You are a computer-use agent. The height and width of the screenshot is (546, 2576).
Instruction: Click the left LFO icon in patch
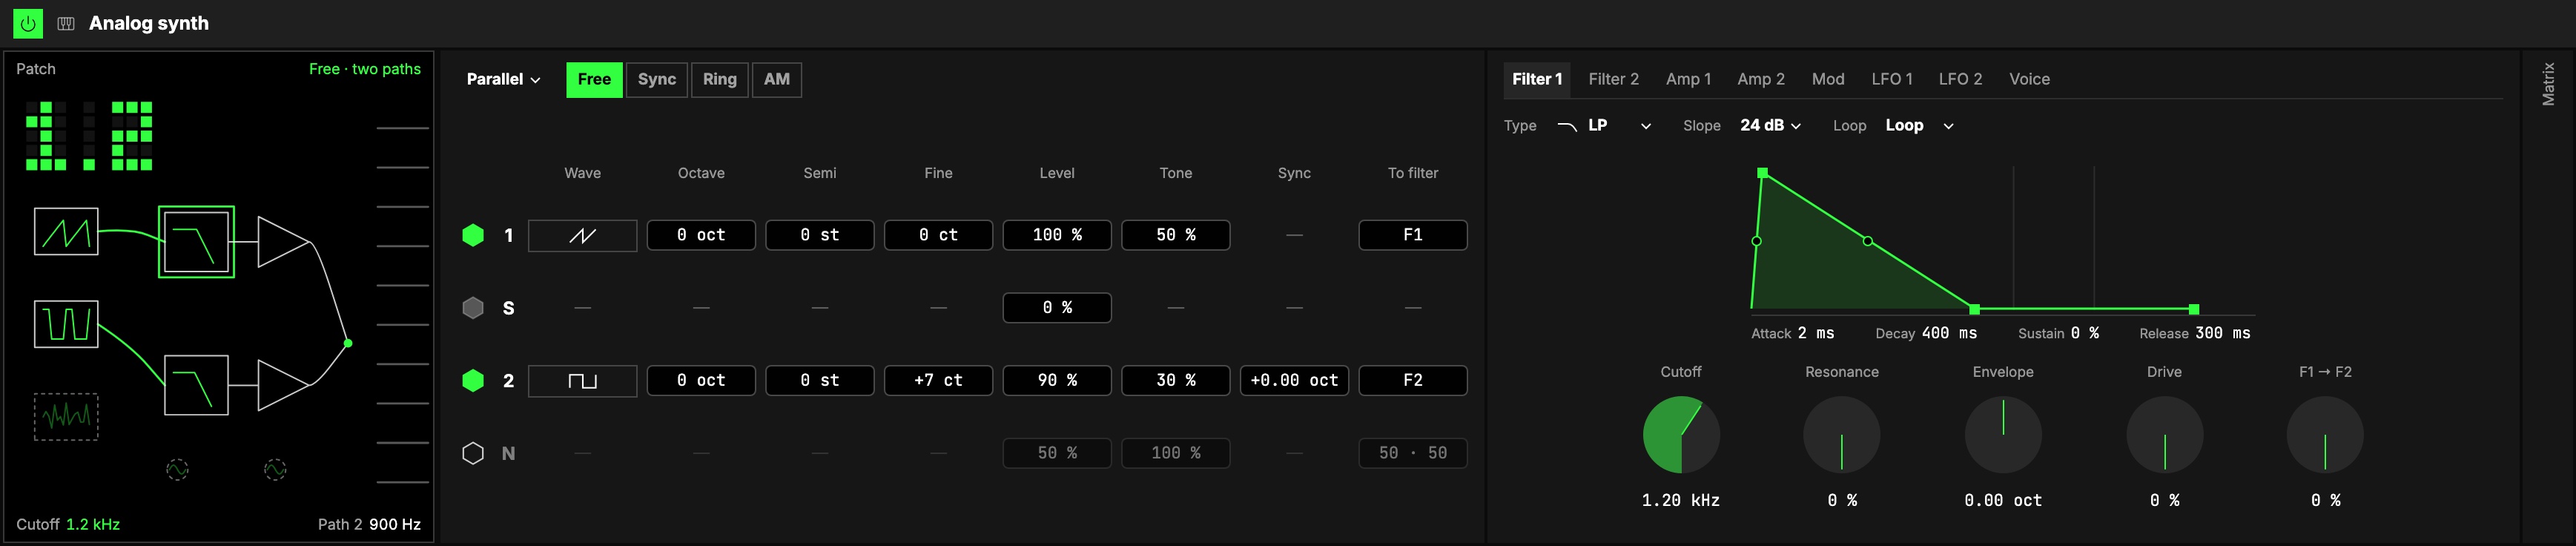(177, 469)
